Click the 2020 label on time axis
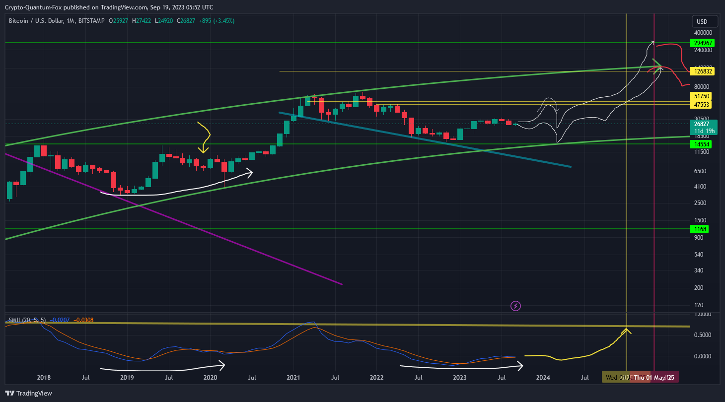This screenshot has height=402, width=725. pos(210,378)
